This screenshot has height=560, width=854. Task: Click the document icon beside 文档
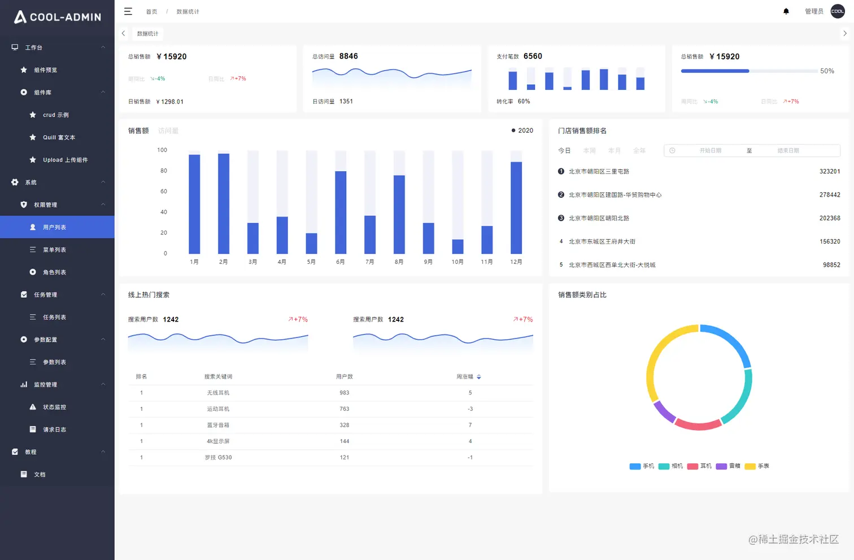[x=24, y=475]
